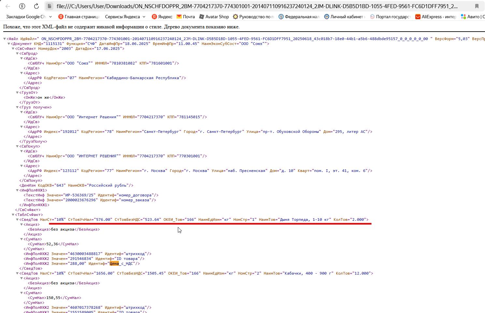Collapse Акциз node under Кабачки

(21, 278)
